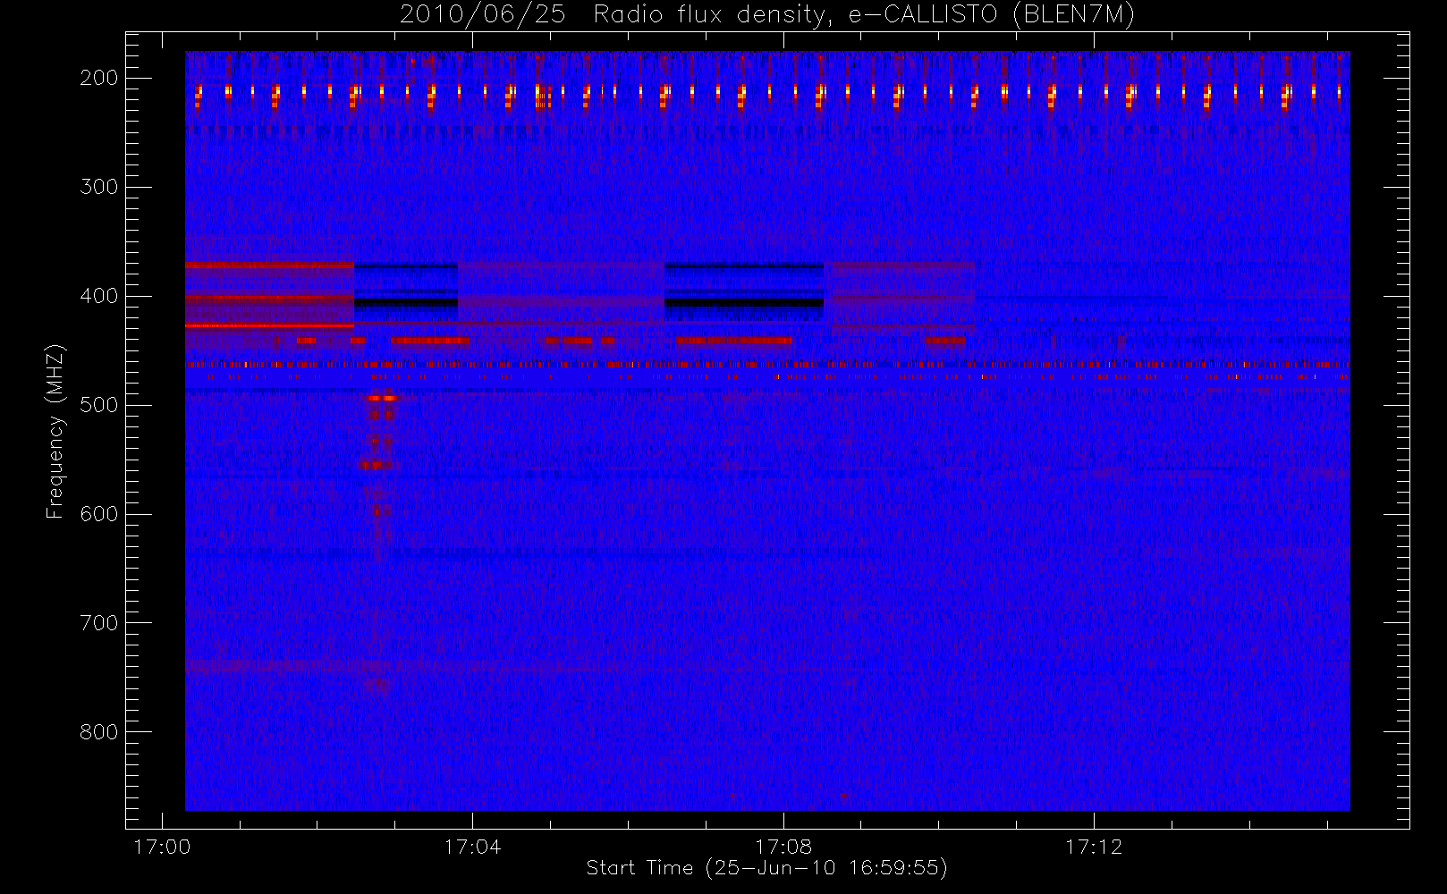
Task: Click the 17:08 time tick label
Action: point(783,847)
